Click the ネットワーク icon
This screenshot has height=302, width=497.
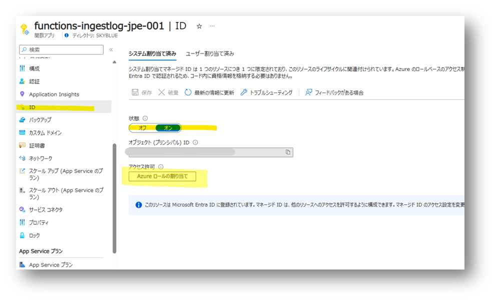tap(22, 158)
